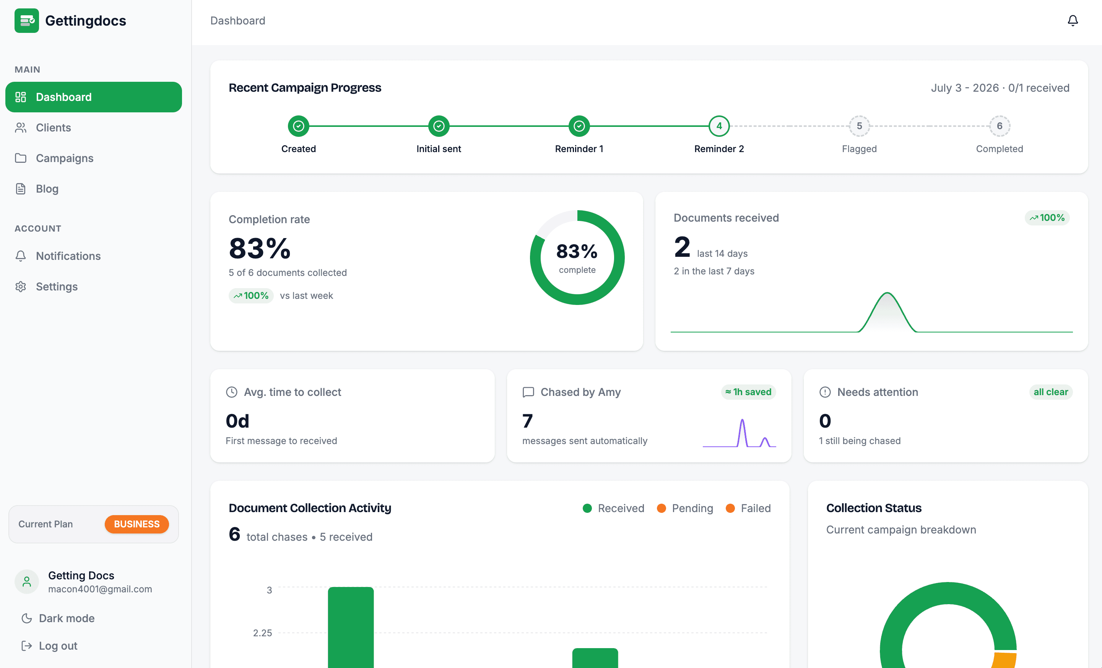Click the macon4001@gmail.com email
Viewport: 1102px width, 668px height.
(100, 589)
